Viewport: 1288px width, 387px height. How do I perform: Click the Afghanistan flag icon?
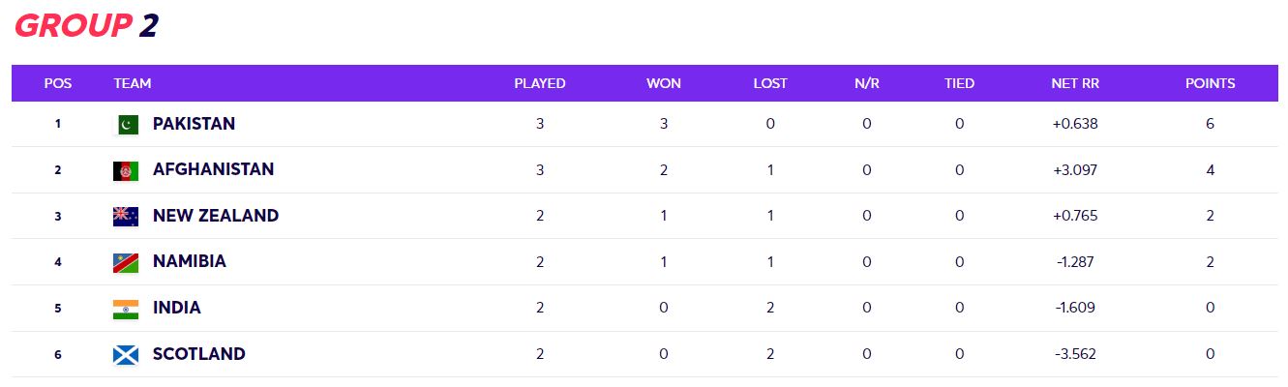[x=126, y=170]
